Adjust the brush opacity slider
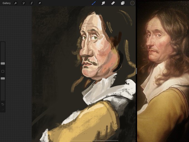This screenshot has height=142, width=189. point(3,79)
